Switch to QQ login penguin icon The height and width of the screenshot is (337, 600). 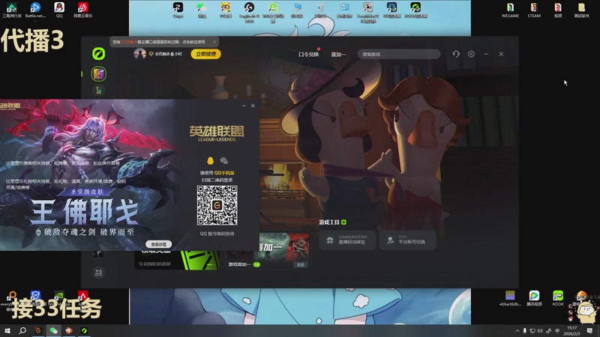210,160
